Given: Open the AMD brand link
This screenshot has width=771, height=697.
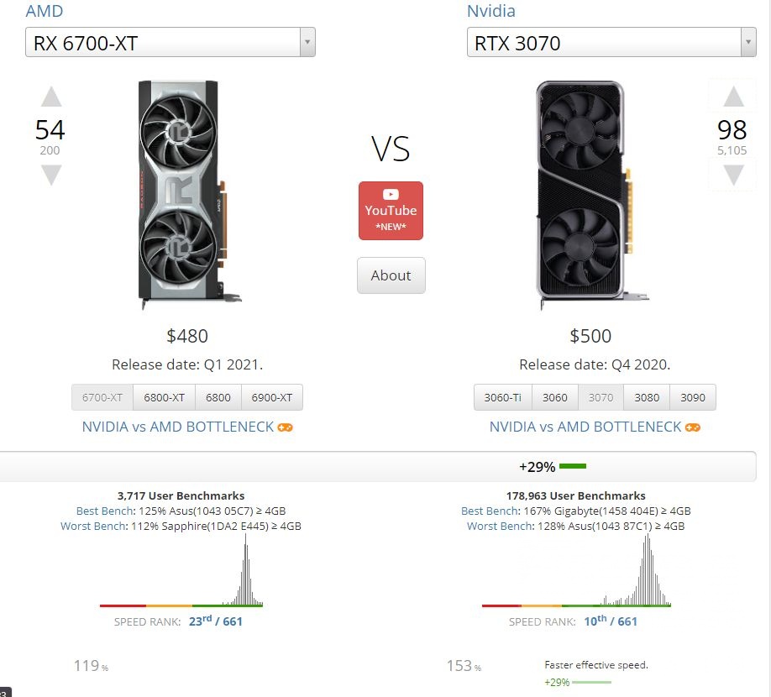Looking at the screenshot, I should (x=45, y=11).
